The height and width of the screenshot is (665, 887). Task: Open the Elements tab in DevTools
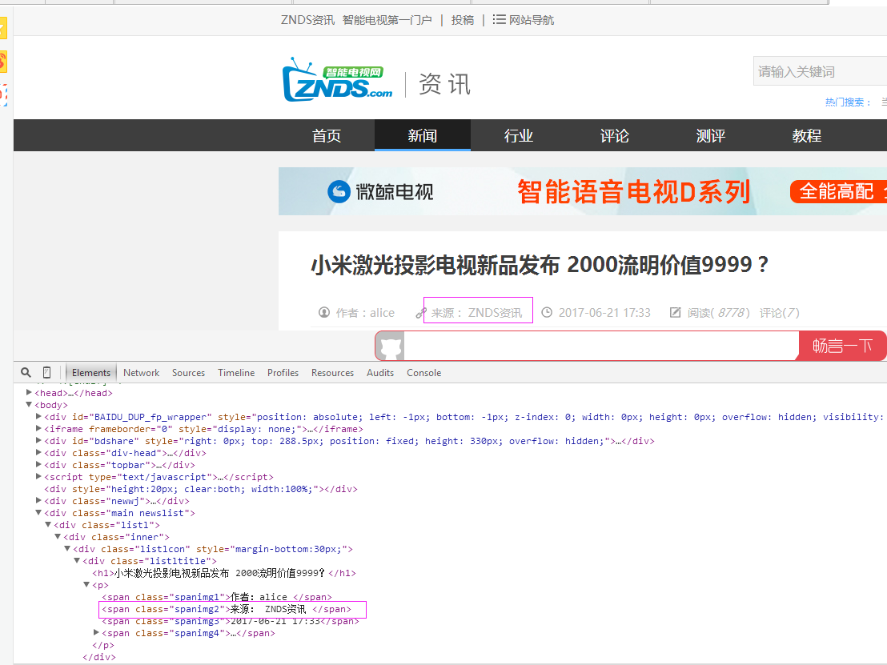(x=91, y=373)
